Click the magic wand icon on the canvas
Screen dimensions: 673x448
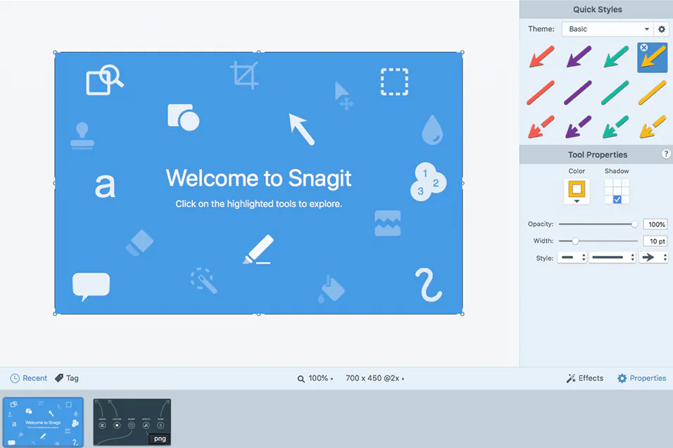203,280
